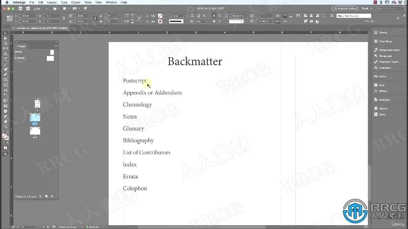Select the Direct Selection tool
This screenshot has width=408, height=229.
[x=5, y=38]
